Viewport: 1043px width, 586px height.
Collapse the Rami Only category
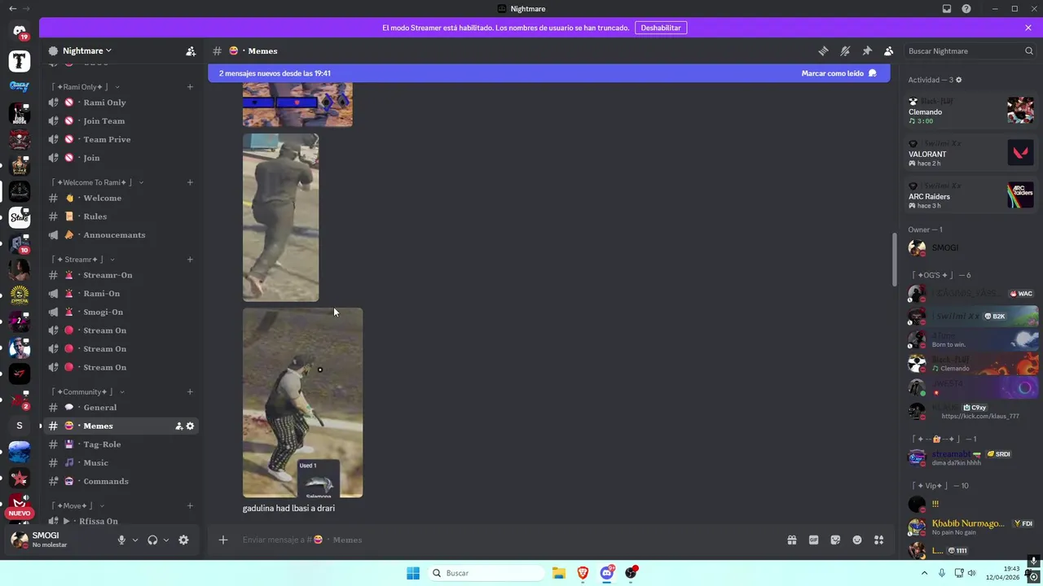click(86, 87)
